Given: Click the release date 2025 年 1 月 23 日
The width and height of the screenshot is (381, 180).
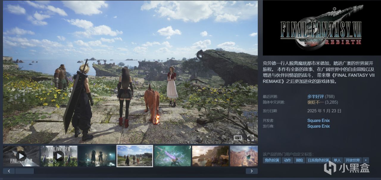Looking at the screenshot, I should [324, 111].
